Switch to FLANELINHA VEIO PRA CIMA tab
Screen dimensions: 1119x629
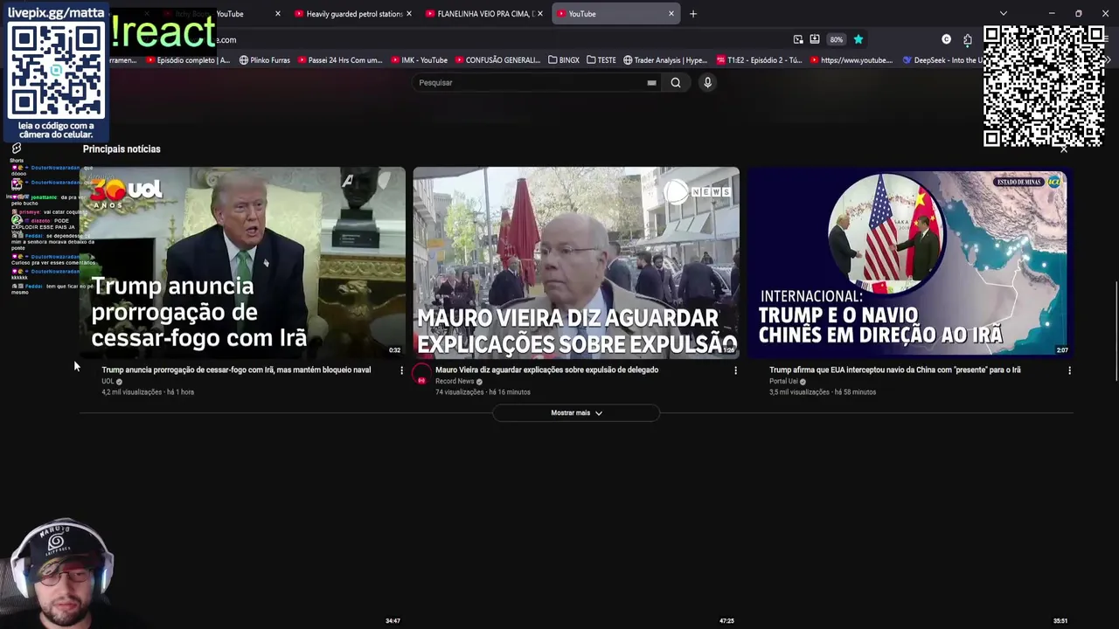pyautogui.click(x=483, y=14)
